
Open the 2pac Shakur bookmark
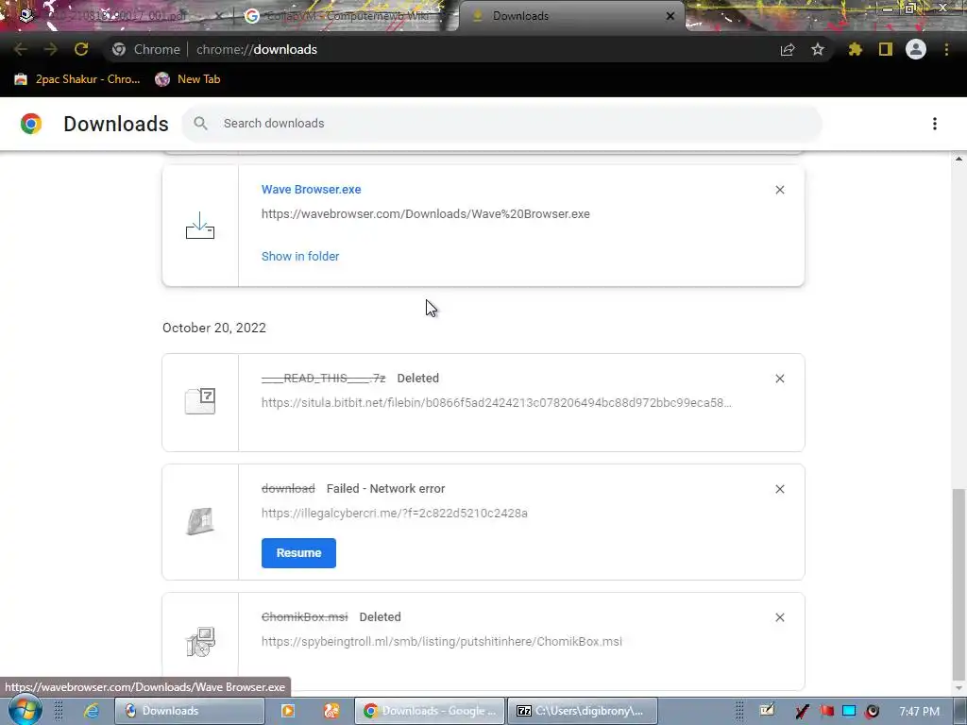click(77, 79)
